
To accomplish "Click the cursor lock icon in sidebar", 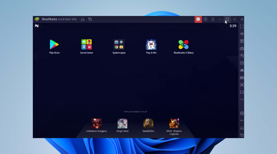I will pyautogui.click(x=242, y=41).
